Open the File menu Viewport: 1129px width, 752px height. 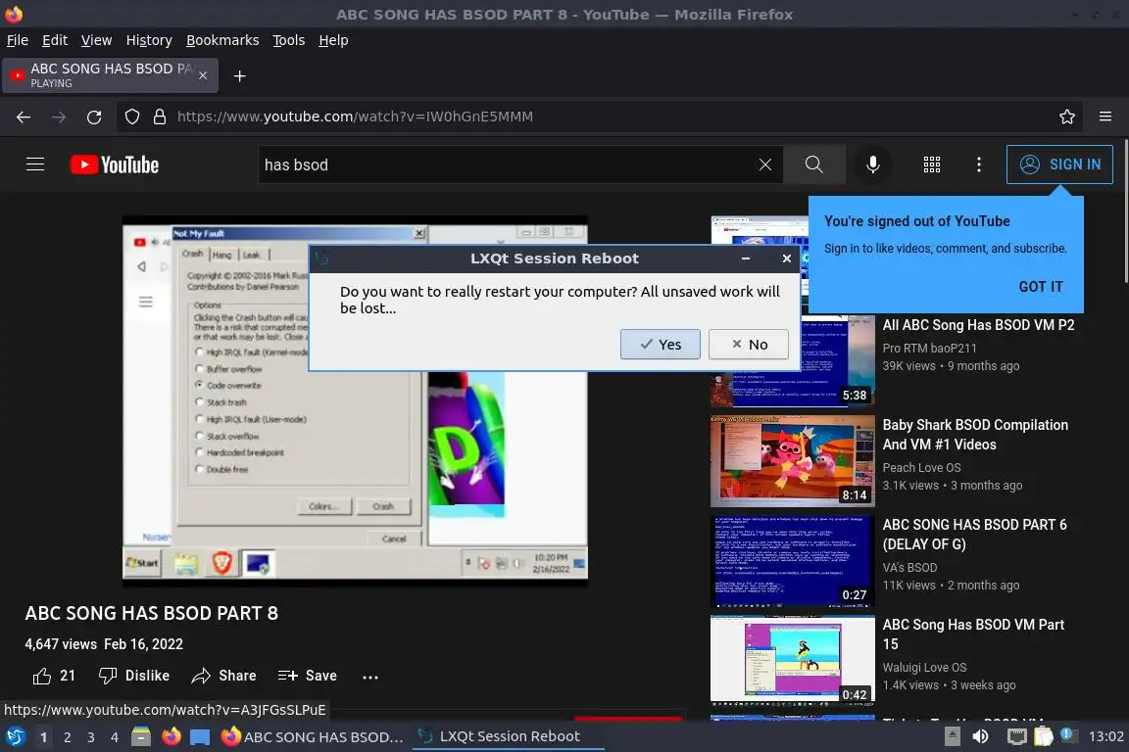(x=18, y=40)
